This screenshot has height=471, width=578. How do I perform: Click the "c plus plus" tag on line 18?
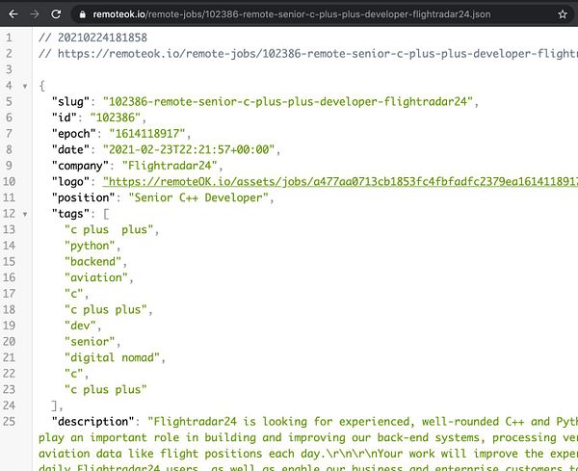[x=106, y=309]
